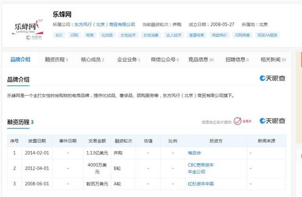This screenshot has height=197, width=302.
Task: Select the 闪购 tag
Action: (74, 35)
